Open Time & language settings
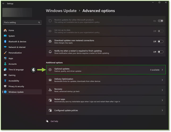The height and width of the screenshot is (132, 171). click(x=22, y=69)
